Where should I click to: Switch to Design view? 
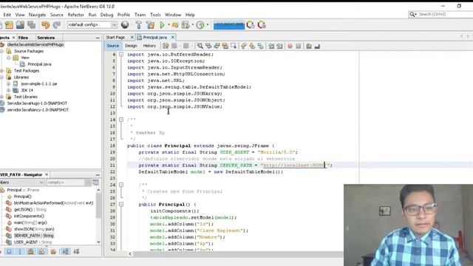point(131,46)
